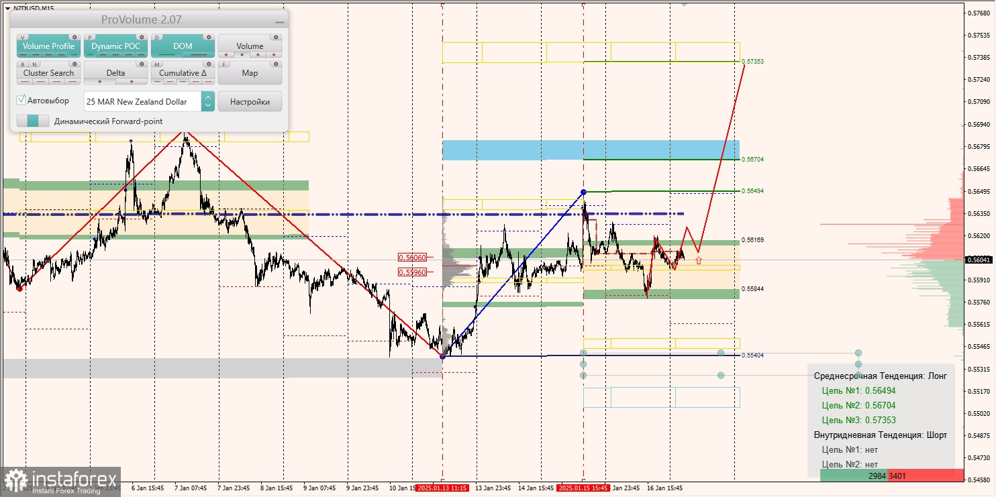Click the 0.55960 red price tag
This screenshot has width=996, height=497.
coord(411,272)
